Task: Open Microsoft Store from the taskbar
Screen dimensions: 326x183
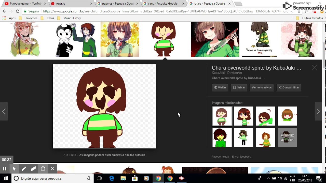Action: click(135, 178)
